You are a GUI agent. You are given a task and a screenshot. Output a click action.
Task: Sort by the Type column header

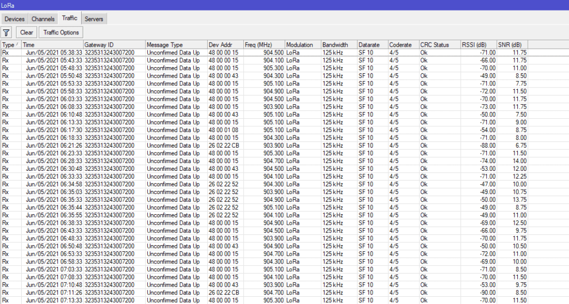click(x=9, y=45)
